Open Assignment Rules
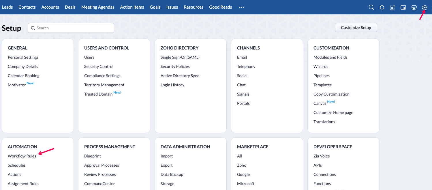 click(23, 184)
